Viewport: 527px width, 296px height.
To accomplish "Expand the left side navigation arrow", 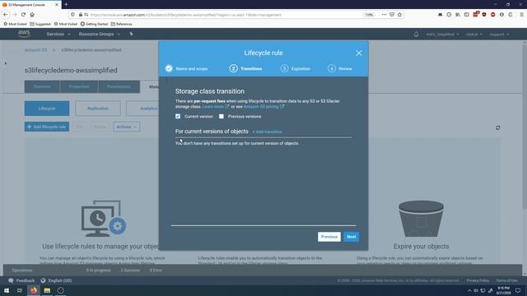I will 6,63.
